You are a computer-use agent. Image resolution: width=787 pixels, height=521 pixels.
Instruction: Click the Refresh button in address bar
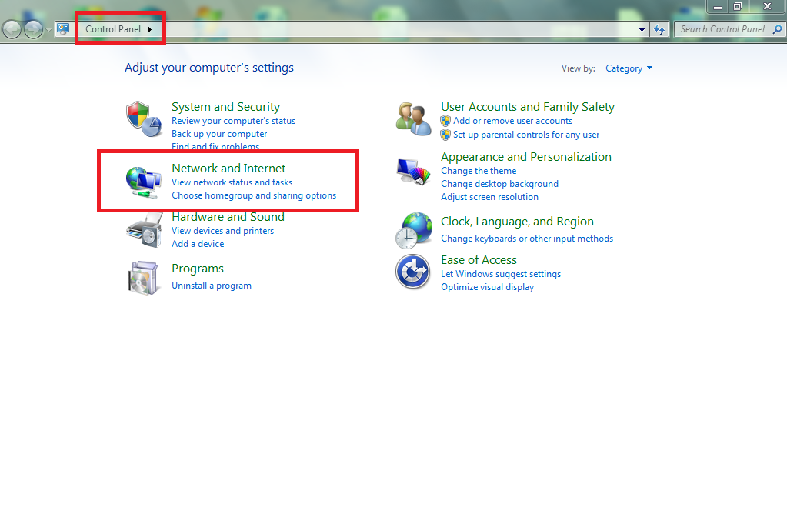660,29
